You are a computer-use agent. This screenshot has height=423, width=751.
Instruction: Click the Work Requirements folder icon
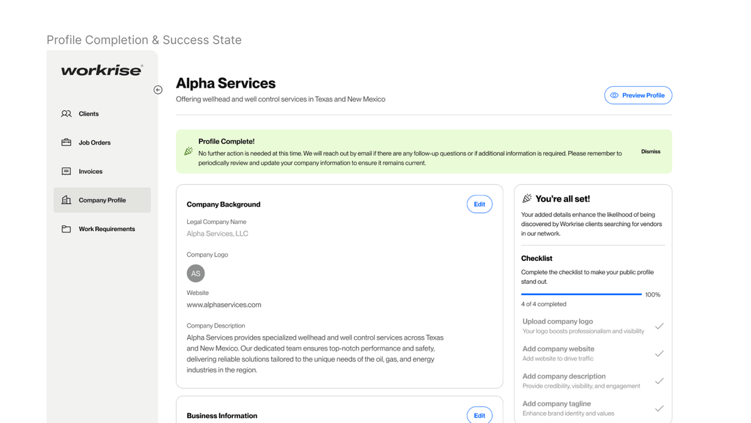65,228
